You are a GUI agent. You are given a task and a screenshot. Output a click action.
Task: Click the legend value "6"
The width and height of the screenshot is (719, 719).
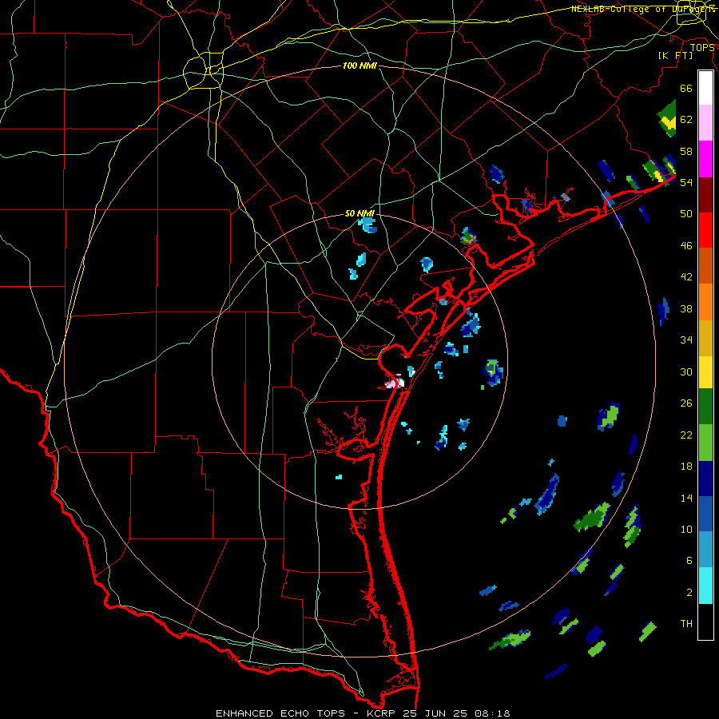coord(689,561)
